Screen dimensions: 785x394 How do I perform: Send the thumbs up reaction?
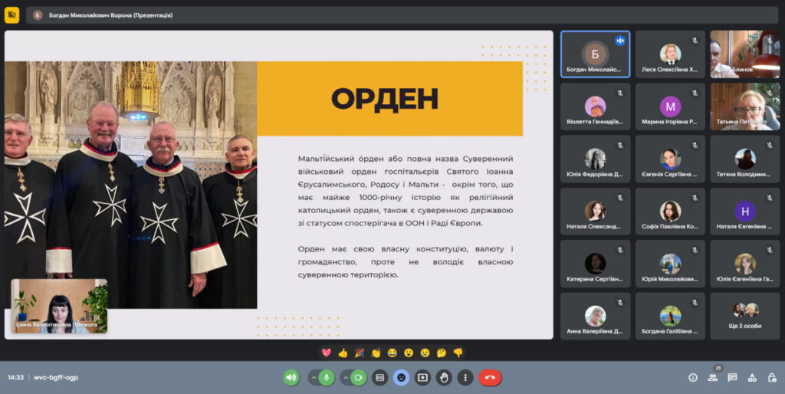[343, 353]
